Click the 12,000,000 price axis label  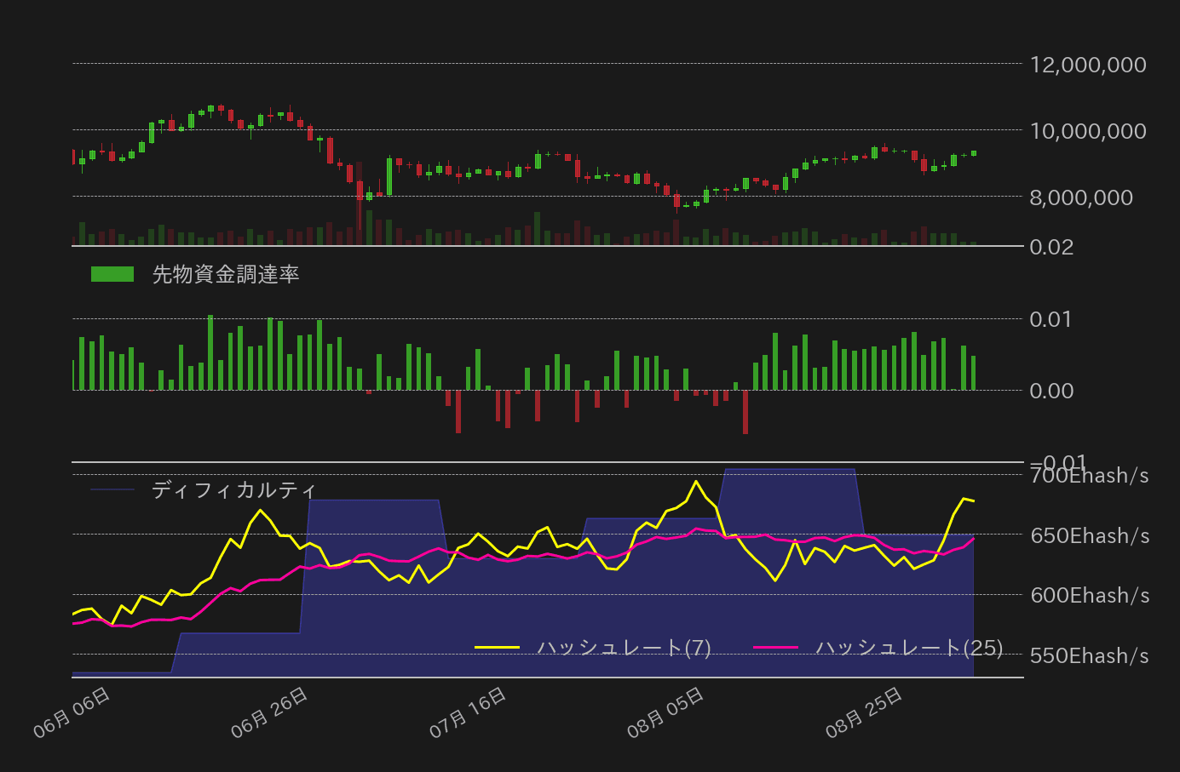tap(1088, 65)
